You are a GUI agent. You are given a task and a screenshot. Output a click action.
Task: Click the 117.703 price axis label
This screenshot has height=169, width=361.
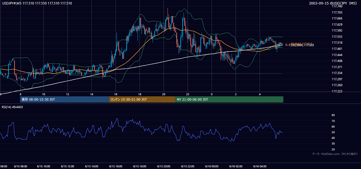(x=337, y=12)
